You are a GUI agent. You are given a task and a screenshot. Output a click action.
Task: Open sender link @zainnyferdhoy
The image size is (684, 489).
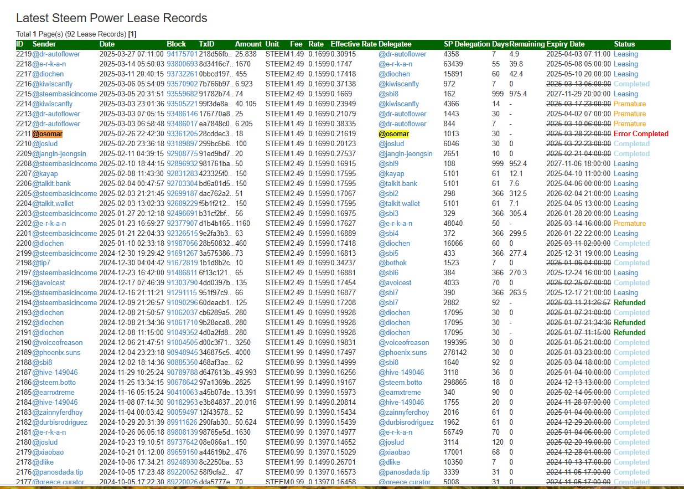coord(57,413)
